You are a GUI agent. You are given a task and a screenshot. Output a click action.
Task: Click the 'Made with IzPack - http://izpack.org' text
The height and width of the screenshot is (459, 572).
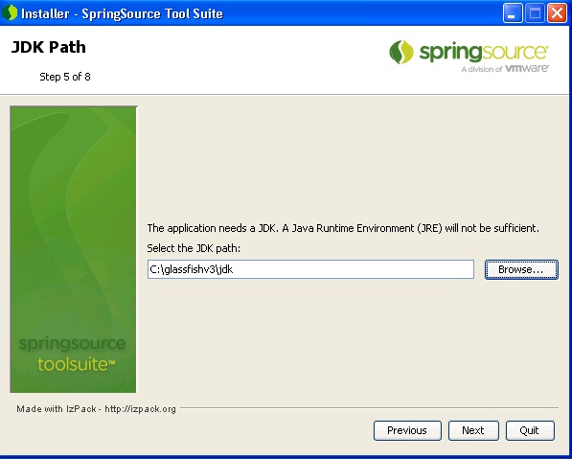point(97,409)
